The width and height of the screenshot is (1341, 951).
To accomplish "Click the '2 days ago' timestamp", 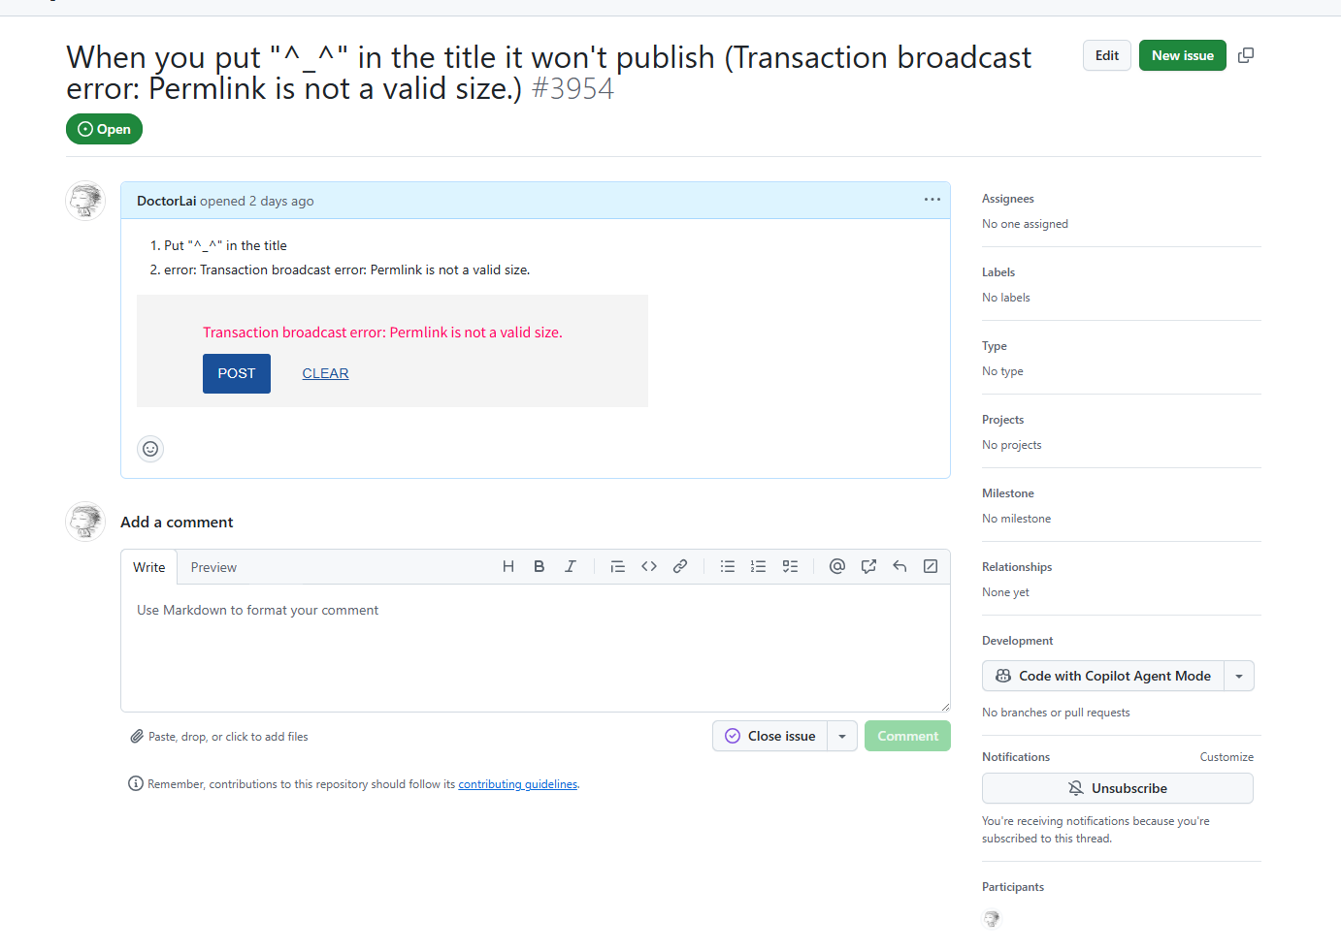I will click(281, 201).
